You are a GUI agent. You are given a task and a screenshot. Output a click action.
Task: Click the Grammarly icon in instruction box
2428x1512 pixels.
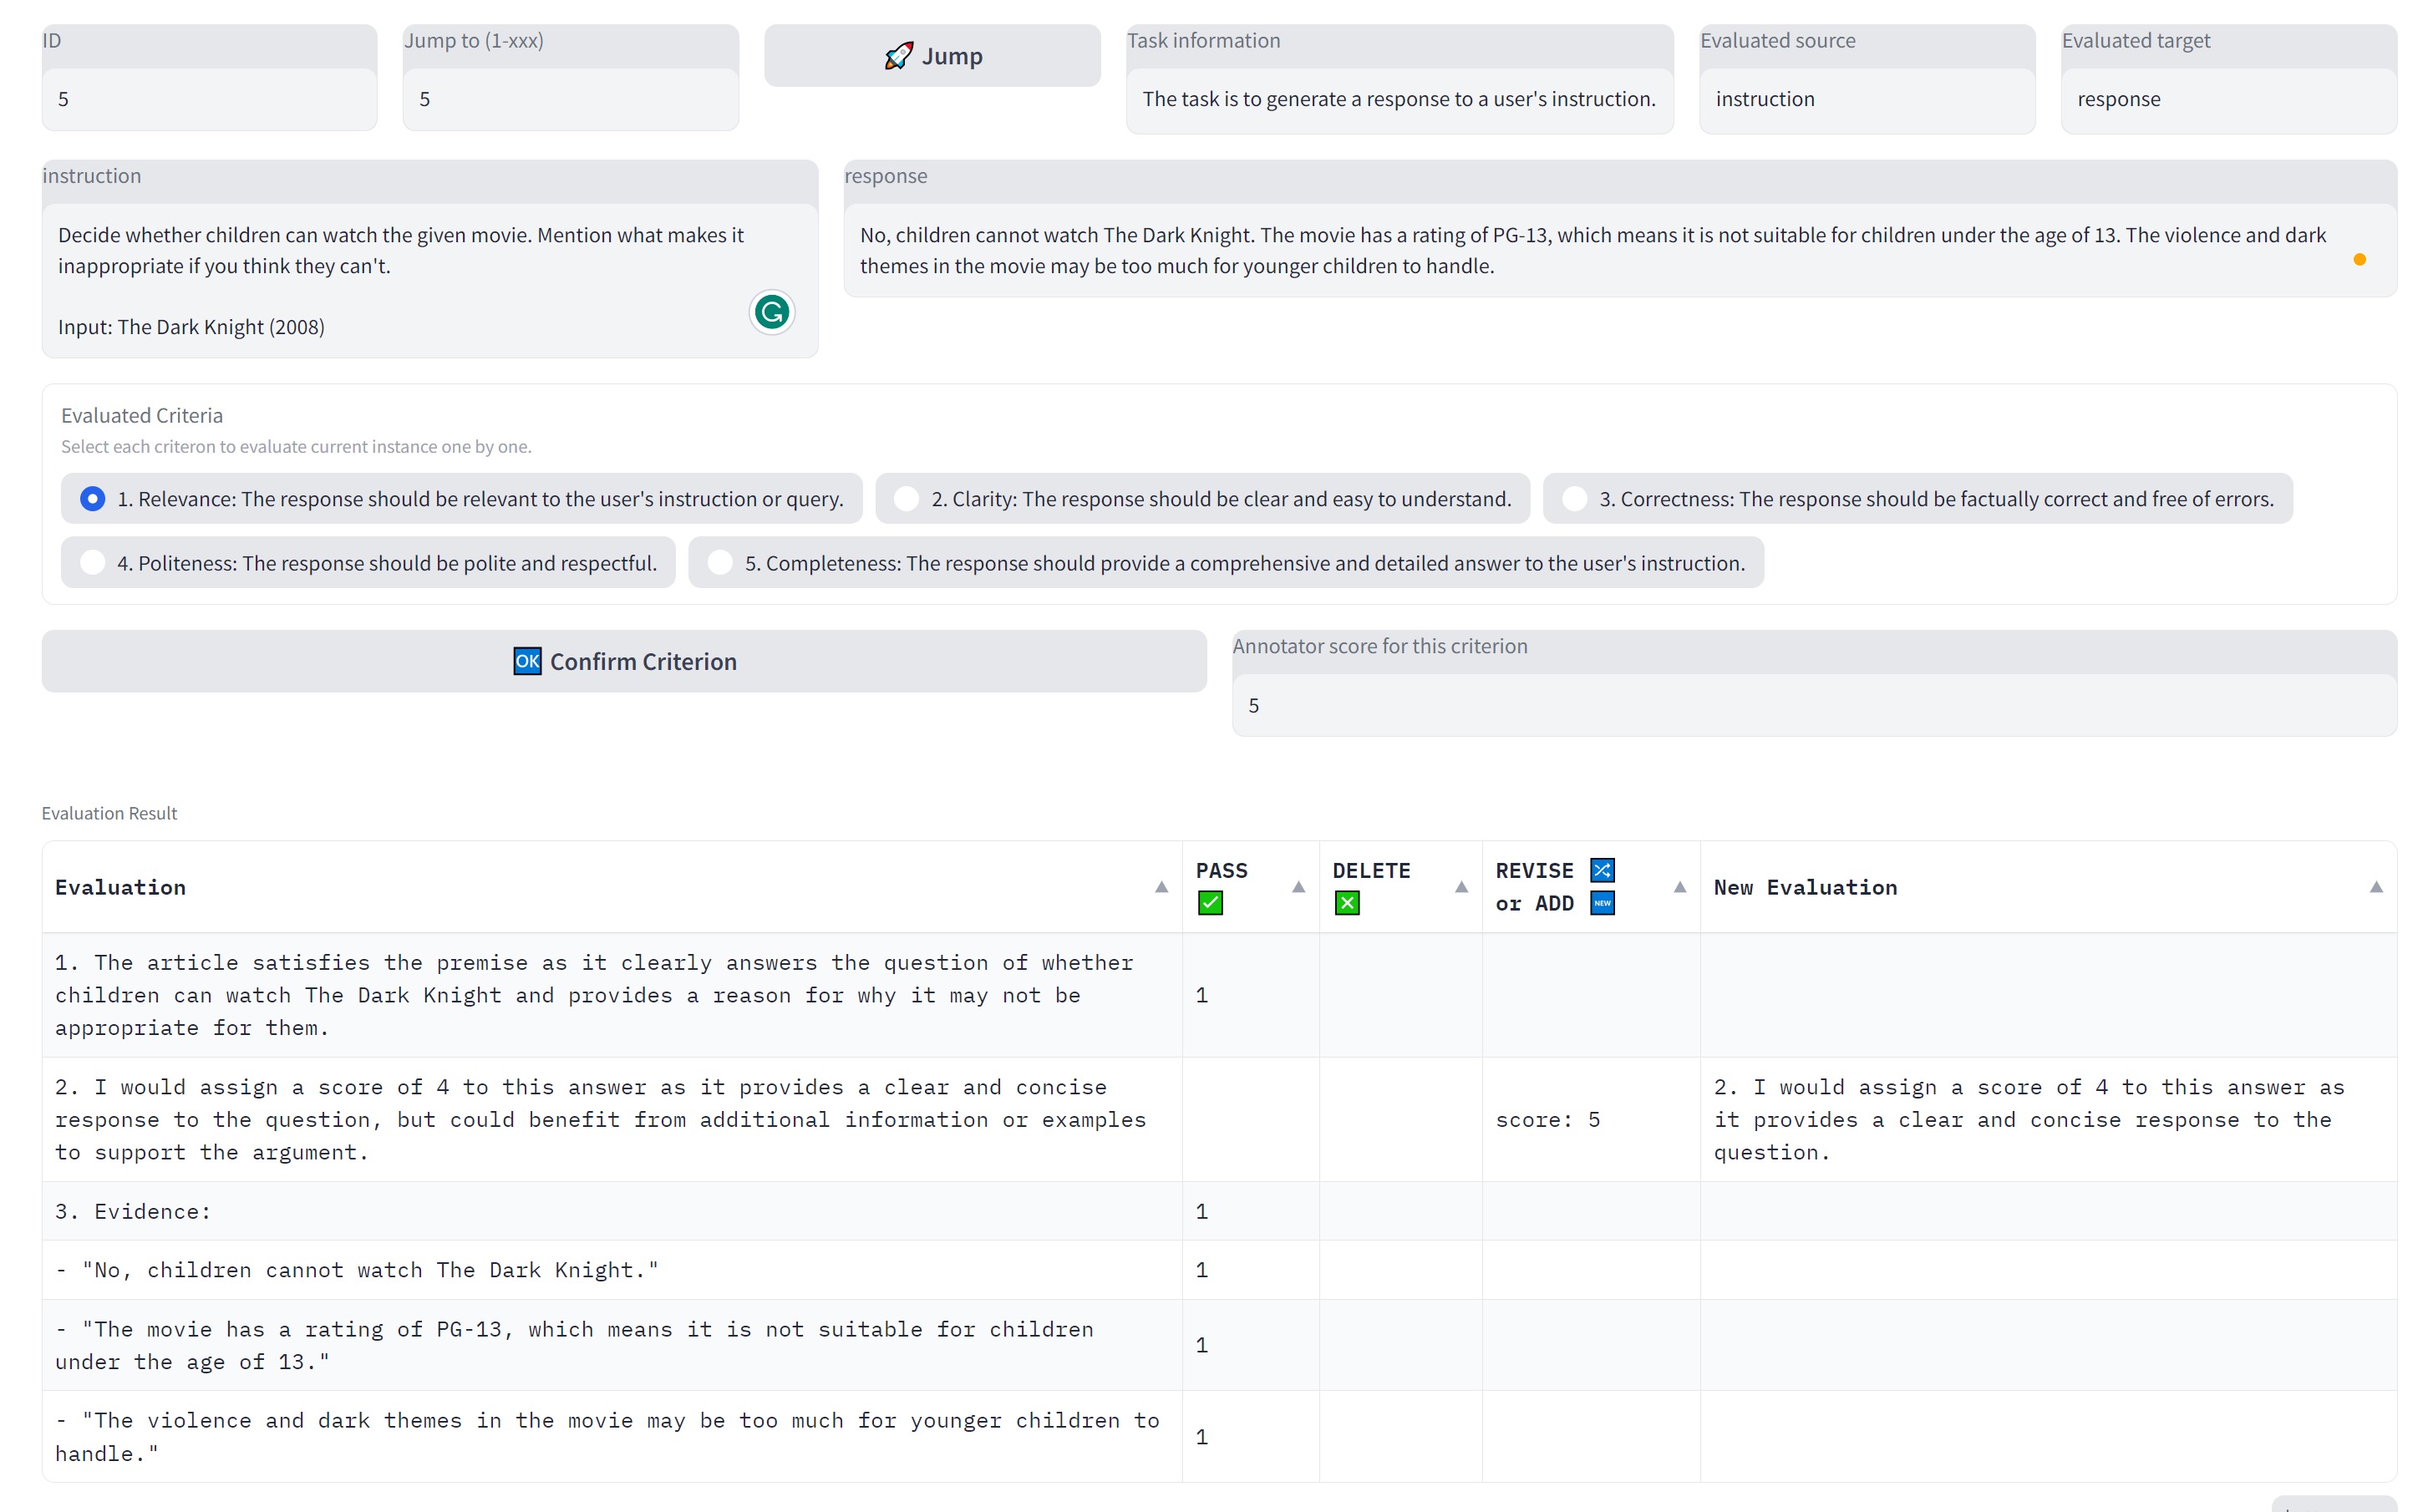[x=771, y=312]
